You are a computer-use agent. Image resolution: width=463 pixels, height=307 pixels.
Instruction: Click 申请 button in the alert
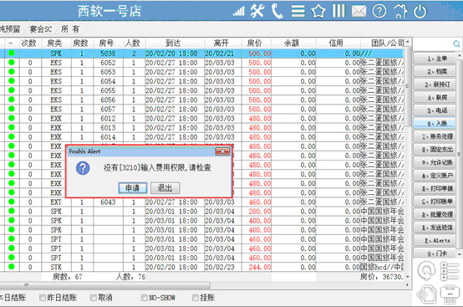tap(133, 188)
